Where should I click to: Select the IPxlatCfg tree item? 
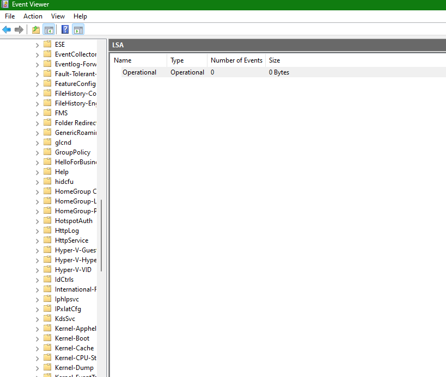[68, 309]
